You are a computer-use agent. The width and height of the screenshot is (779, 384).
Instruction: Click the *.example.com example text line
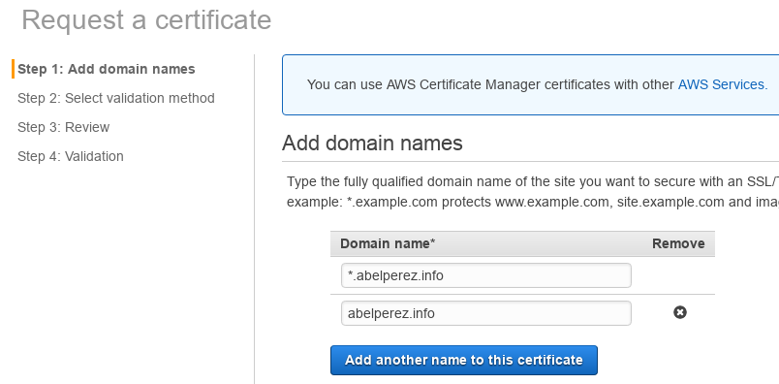[x=533, y=203]
